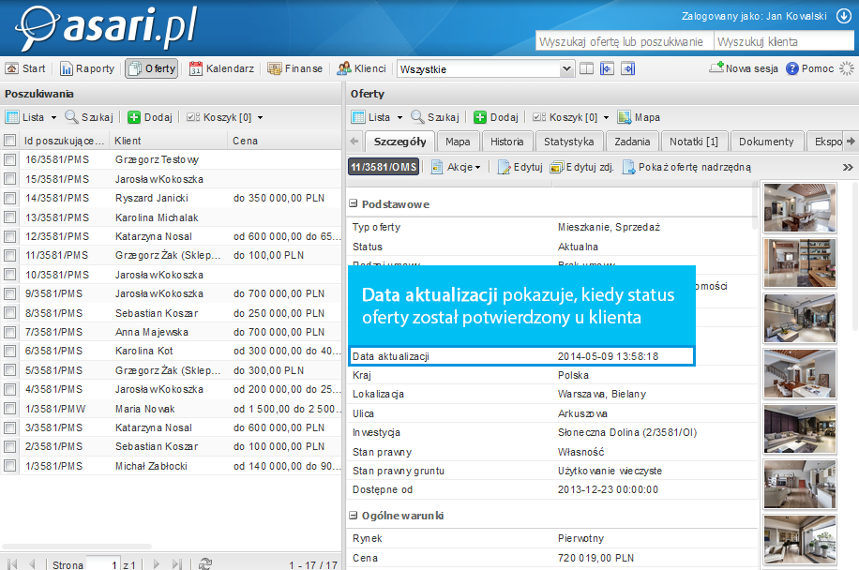Switch to the Historia tab
This screenshot has height=570, width=859.
[x=506, y=142]
